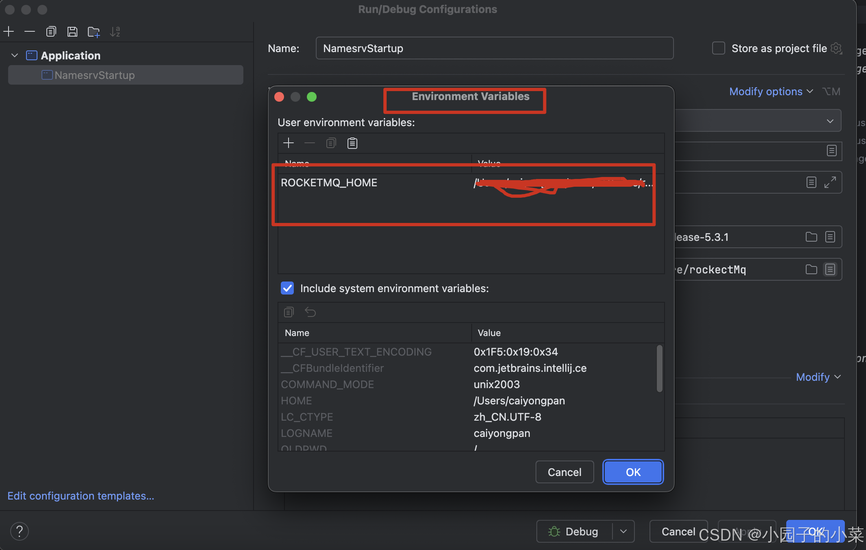Expand the field with the diagonal arrows icon
Screen dimensions: 866x550
[x=830, y=182]
